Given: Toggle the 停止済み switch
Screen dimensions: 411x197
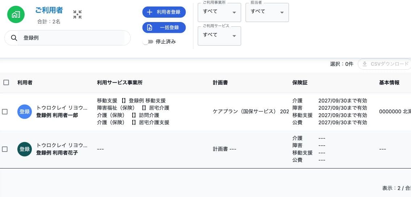Looking at the screenshot, I should pyautogui.click(x=148, y=42).
